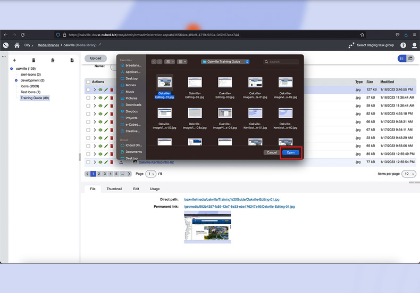Click the Open button in file dialog
This screenshot has width=420, height=293.
291,152
